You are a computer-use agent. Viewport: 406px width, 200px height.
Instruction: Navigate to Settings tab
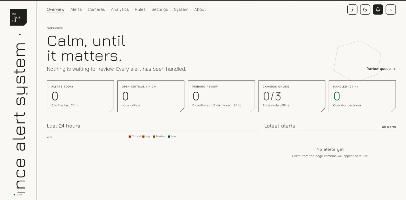[x=160, y=9]
